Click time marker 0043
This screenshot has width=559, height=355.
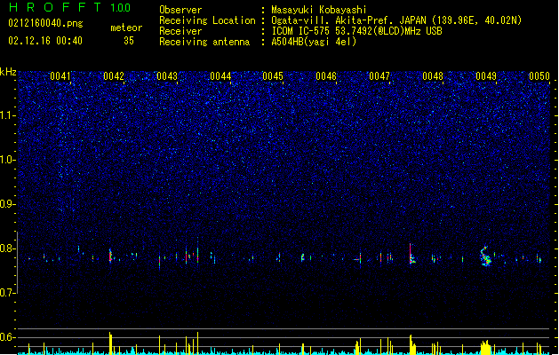167,76
